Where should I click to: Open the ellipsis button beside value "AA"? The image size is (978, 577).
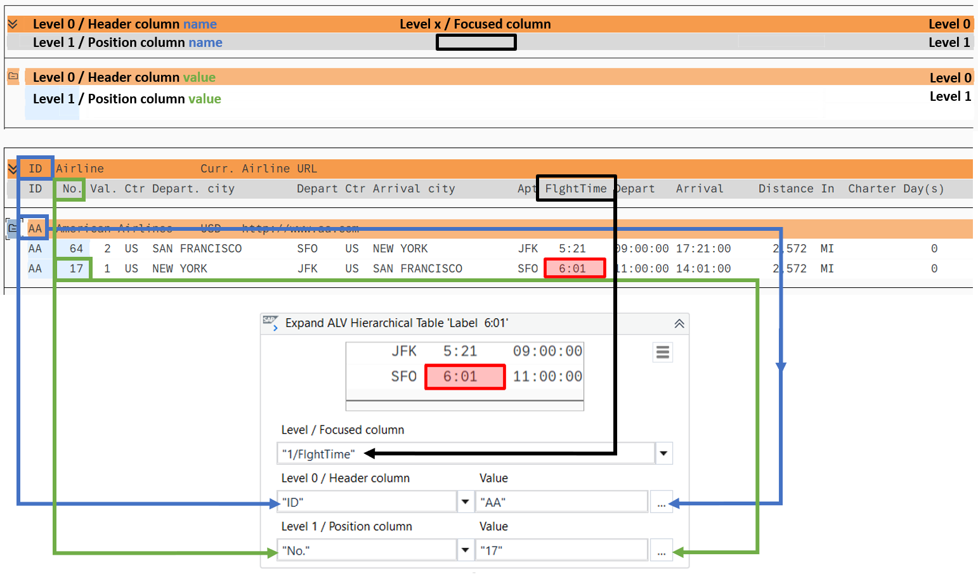[662, 502]
